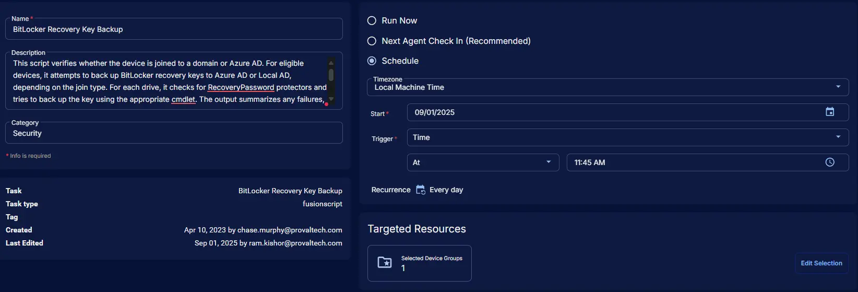858x292 pixels.
Task: Open the calendar picker in Start field
Action: [x=829, y=112]
